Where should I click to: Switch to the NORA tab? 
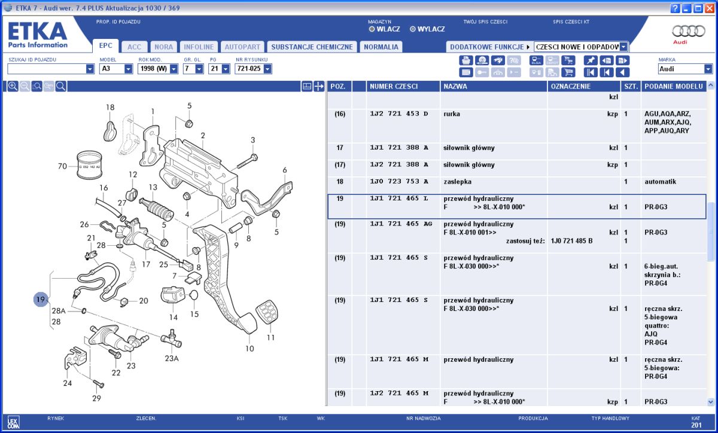click(x=164, y=47)
